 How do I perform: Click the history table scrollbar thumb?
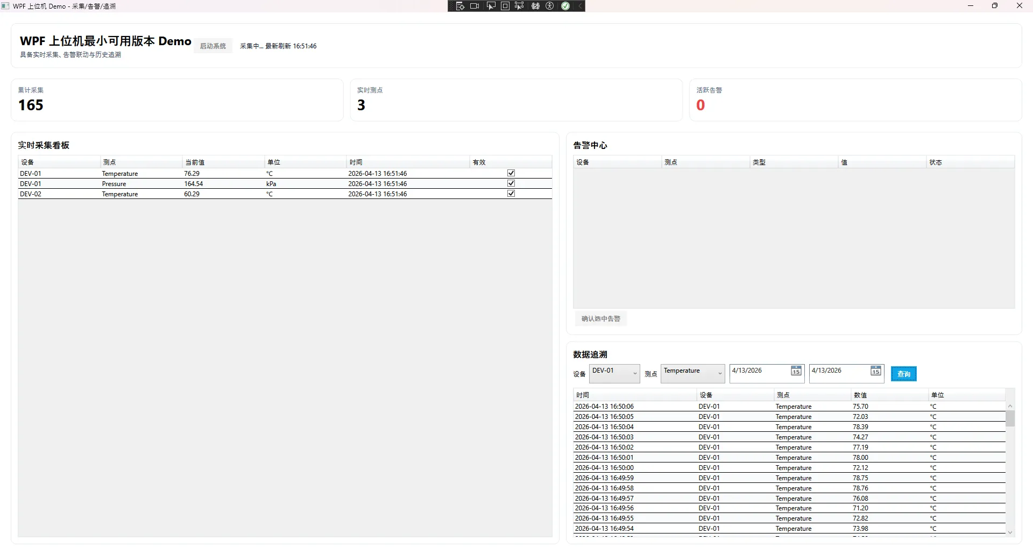tap(1010, 418)
